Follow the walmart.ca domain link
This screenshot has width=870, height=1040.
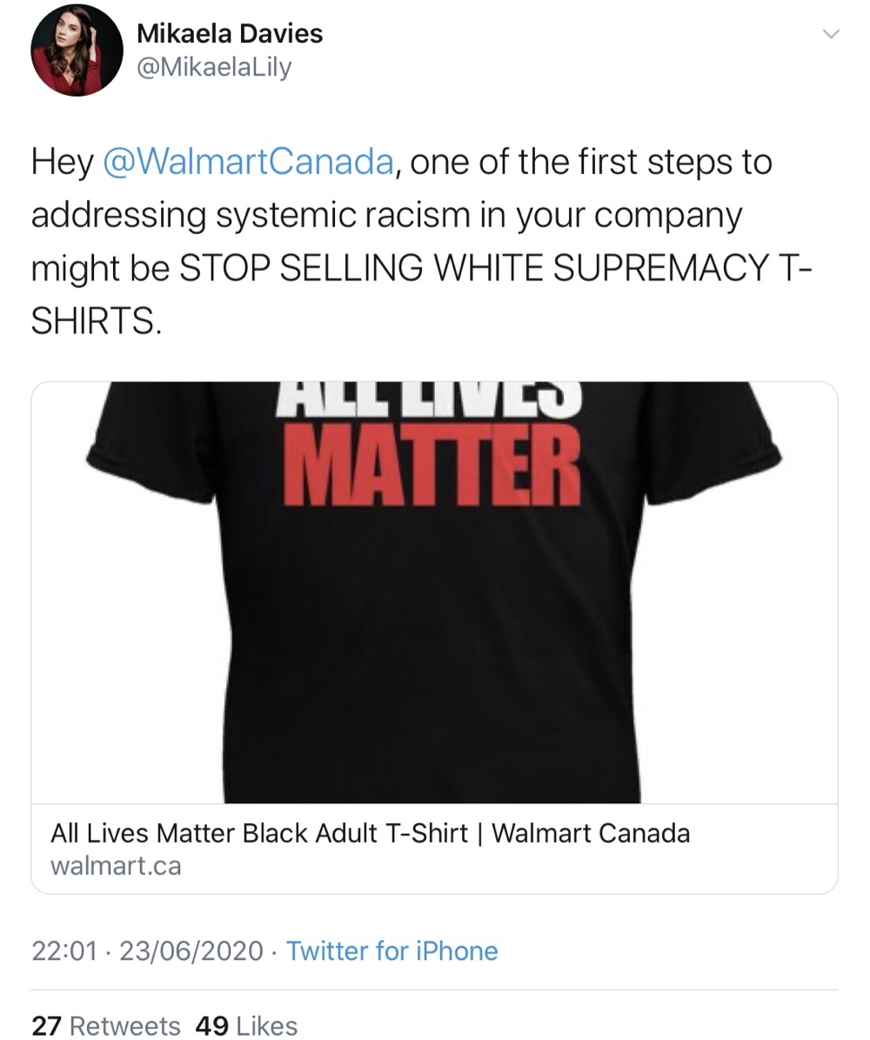click(116, 866)
